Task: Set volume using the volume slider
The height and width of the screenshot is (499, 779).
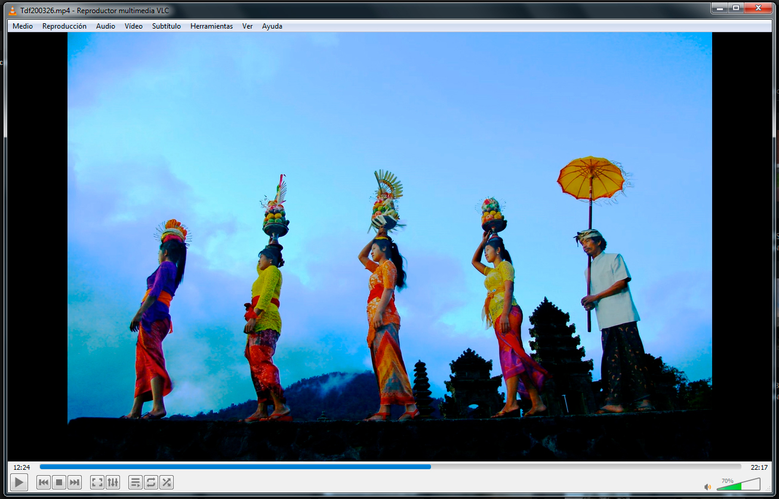Action: point(738,484)
